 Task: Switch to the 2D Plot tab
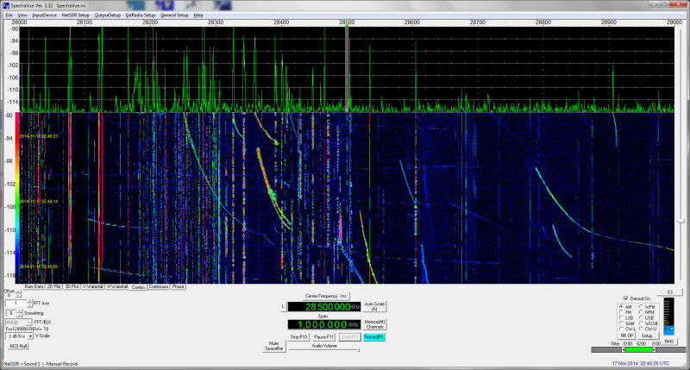[x=54, y=286]
